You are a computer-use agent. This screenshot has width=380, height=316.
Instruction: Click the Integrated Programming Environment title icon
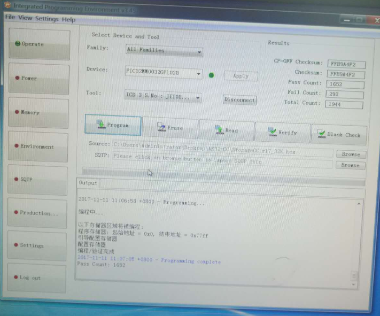[x=7, y=5]
